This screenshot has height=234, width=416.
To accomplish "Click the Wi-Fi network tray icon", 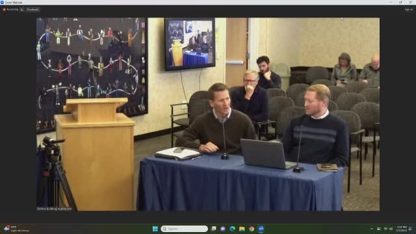I will [385, 229].
